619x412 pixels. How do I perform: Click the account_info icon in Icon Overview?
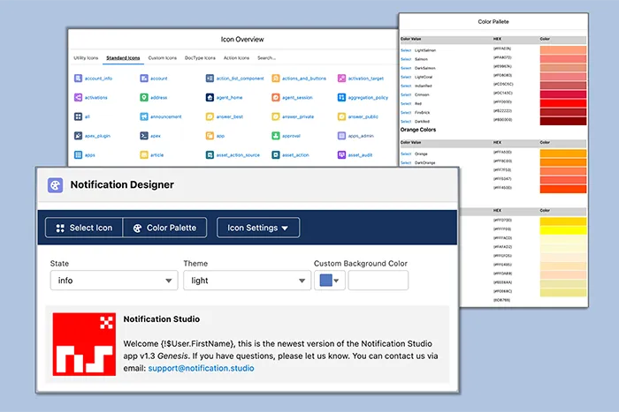(x=78, y=79)
